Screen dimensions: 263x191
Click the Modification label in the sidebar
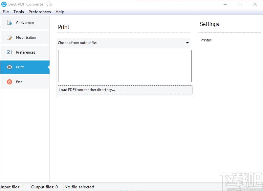click(26, 37)
